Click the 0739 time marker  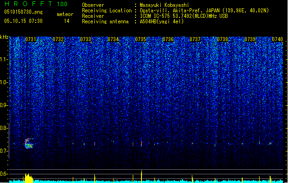click(250, 39)
